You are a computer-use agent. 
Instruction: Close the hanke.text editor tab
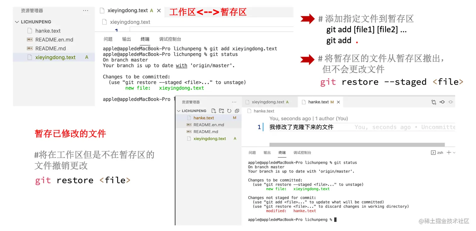pos(338,102)
